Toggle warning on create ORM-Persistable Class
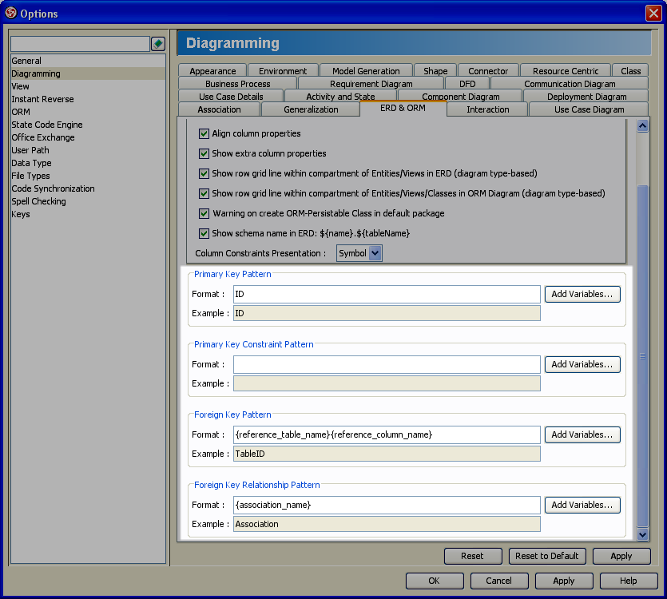 [204, 213]
